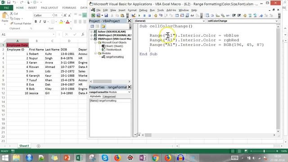
Task: Click the Fill Color yellow swatch button
Action: click(61, 22)
